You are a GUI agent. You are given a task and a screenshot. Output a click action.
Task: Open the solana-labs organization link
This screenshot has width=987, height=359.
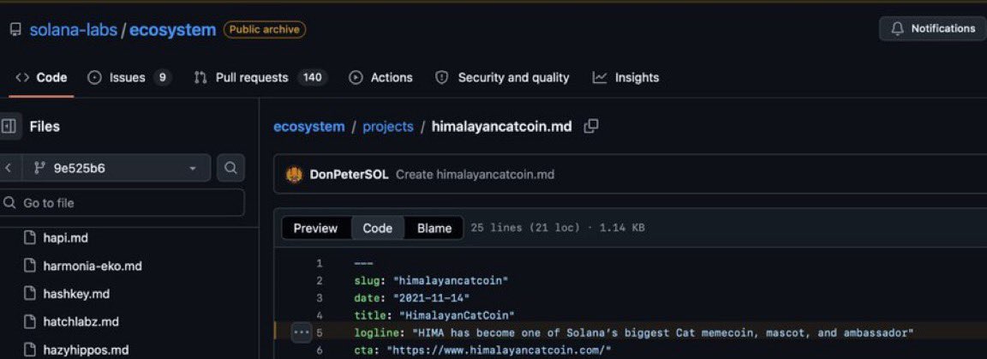(x=73, y=29)
